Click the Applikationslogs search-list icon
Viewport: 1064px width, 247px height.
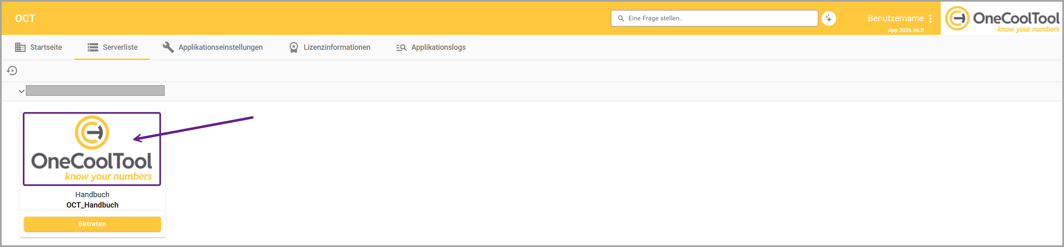(401, 47)
